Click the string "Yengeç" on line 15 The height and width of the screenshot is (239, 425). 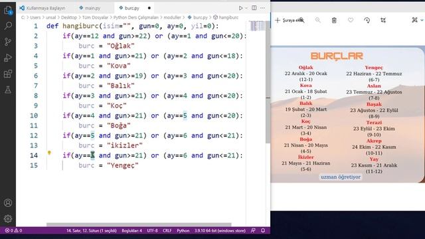[x=122, y=165]
